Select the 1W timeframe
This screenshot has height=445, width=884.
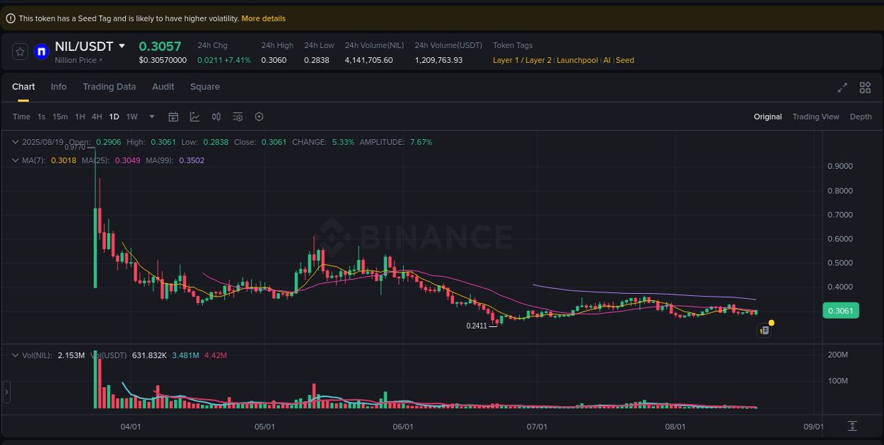[132, 117]
